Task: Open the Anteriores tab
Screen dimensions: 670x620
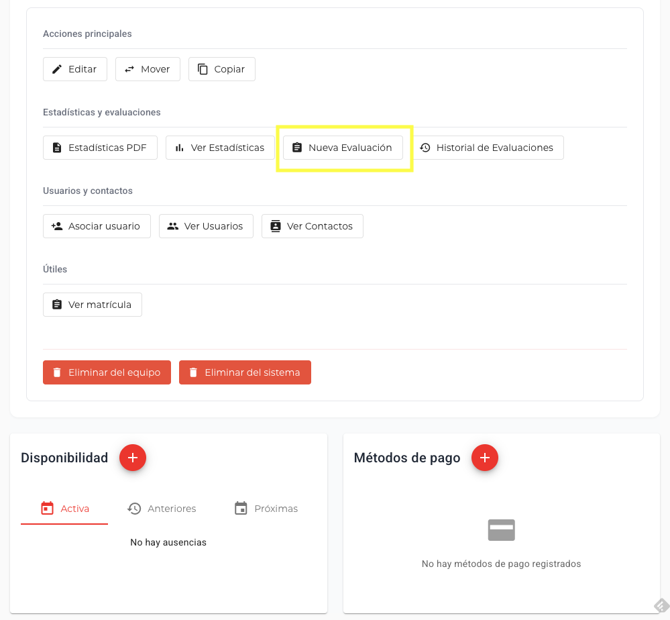Action: coord(161,508)
